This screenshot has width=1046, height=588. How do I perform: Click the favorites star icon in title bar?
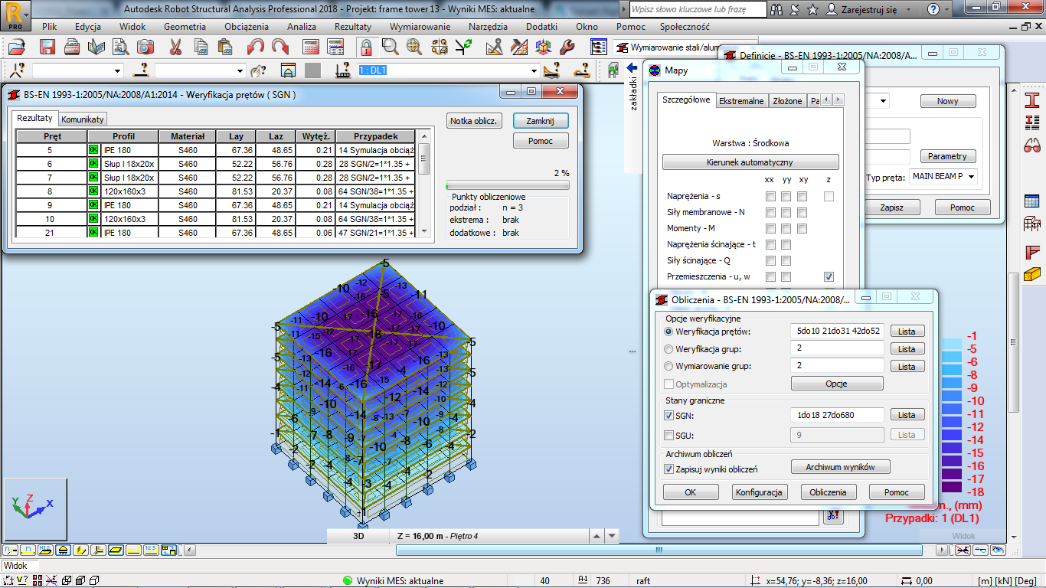pyautogui.click(x=812, y=9)
